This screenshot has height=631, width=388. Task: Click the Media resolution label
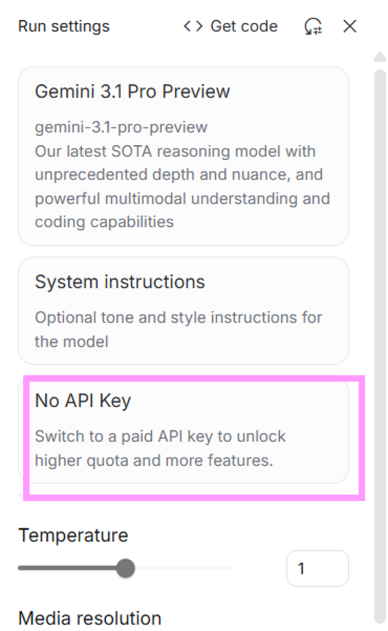90,618
